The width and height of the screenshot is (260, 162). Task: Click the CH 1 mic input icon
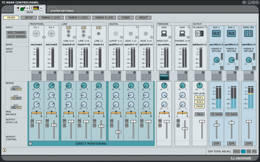(36, 33)
